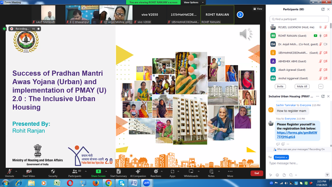
Task: Open chat text formatting icon
Action: [x=270, y=175]
